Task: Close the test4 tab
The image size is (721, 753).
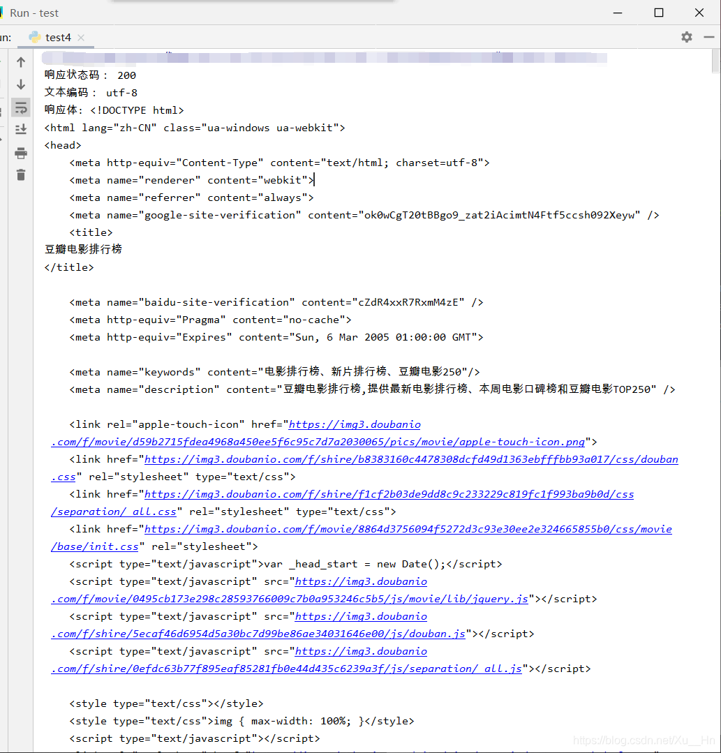Action: point(81,38)
